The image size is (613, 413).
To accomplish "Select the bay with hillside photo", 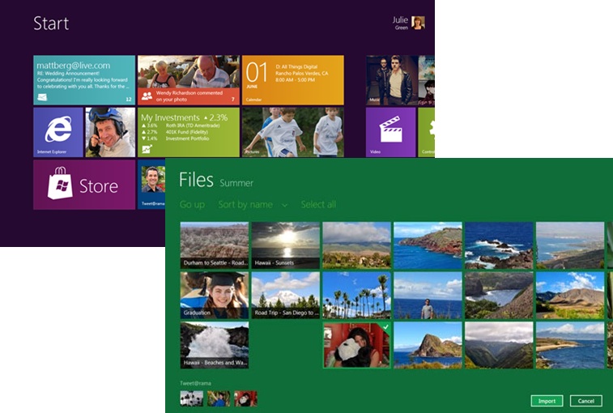I will tap(499, 296).
